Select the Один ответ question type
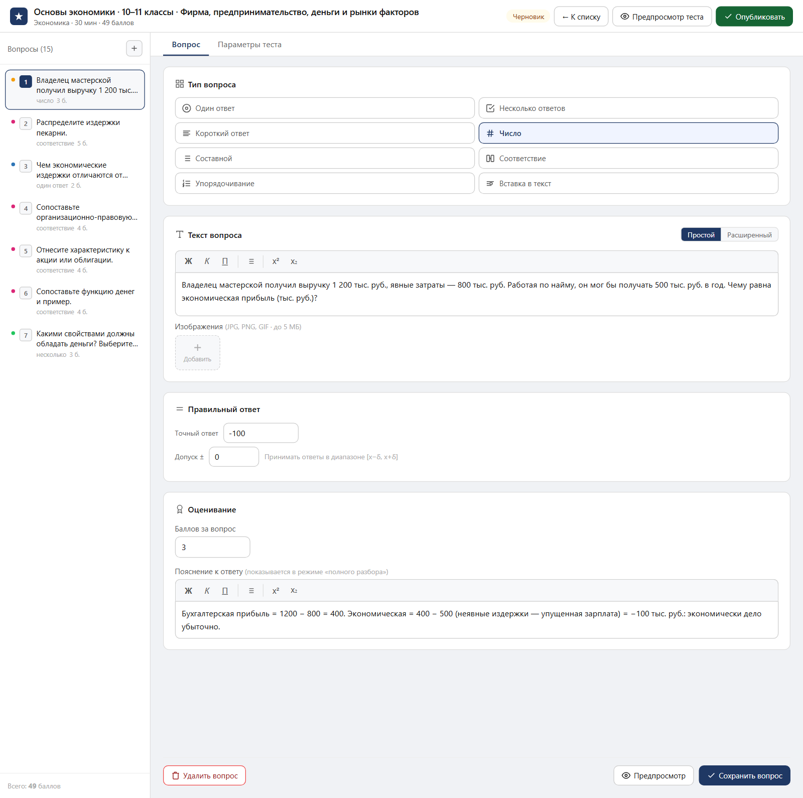Viewport: 803px width, 798px height. (325, 108)
